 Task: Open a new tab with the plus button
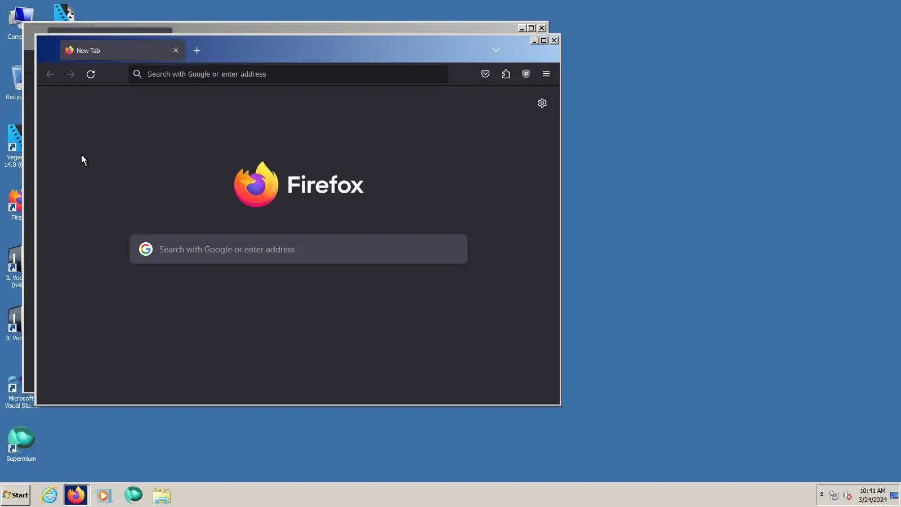197,51
